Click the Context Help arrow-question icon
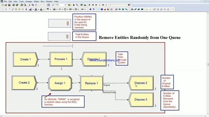The image size is (209, 117). pyautogui.click(x=129, y=5)
